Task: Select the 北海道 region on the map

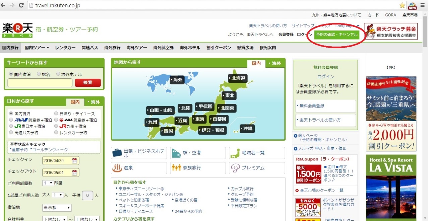Action: (x=238, y=78)
